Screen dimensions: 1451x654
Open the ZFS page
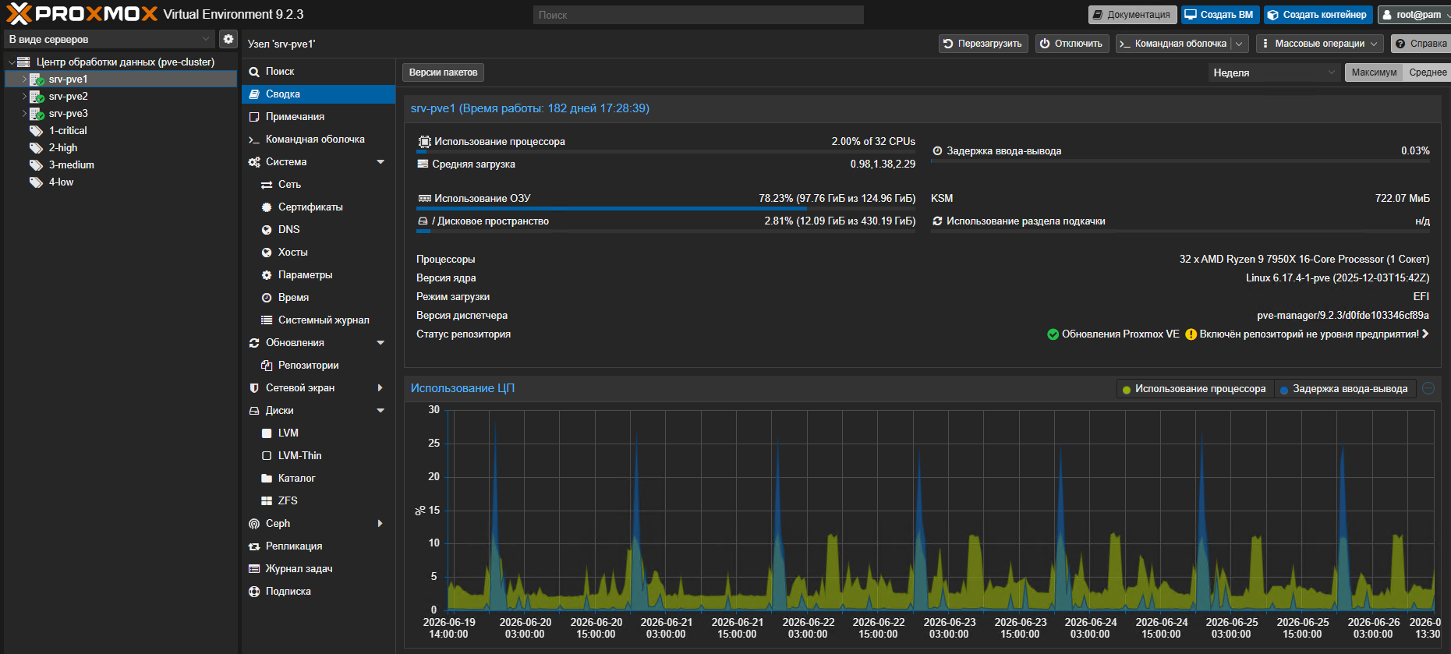pyautogui.click(x=319, y=501)
